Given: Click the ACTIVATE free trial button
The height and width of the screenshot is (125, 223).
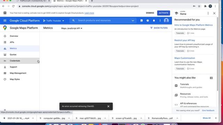Looking at the screenshot, I should (163, 13).
